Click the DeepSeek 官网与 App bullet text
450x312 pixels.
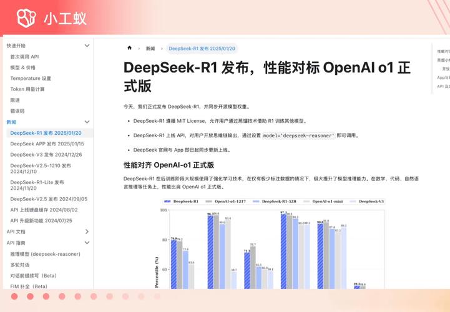(x=182, y=150)
